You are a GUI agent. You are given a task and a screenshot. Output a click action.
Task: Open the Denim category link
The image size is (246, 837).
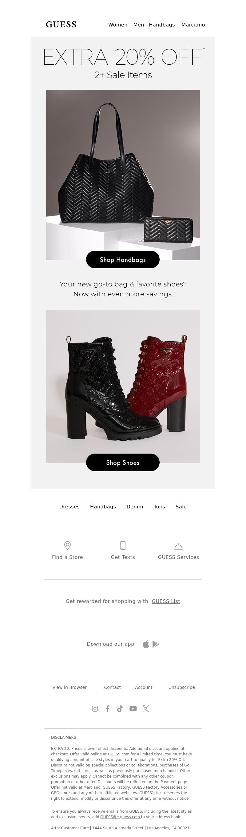135,507
